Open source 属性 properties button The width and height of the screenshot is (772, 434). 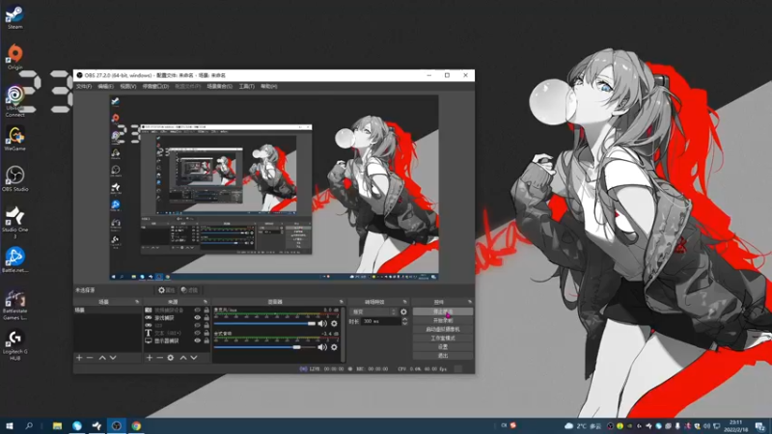coord(166,290)
